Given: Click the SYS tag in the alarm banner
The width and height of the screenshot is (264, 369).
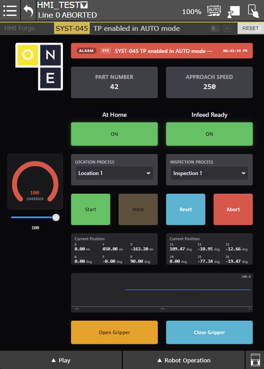Looking at the screenshot, I should point(106,51).
